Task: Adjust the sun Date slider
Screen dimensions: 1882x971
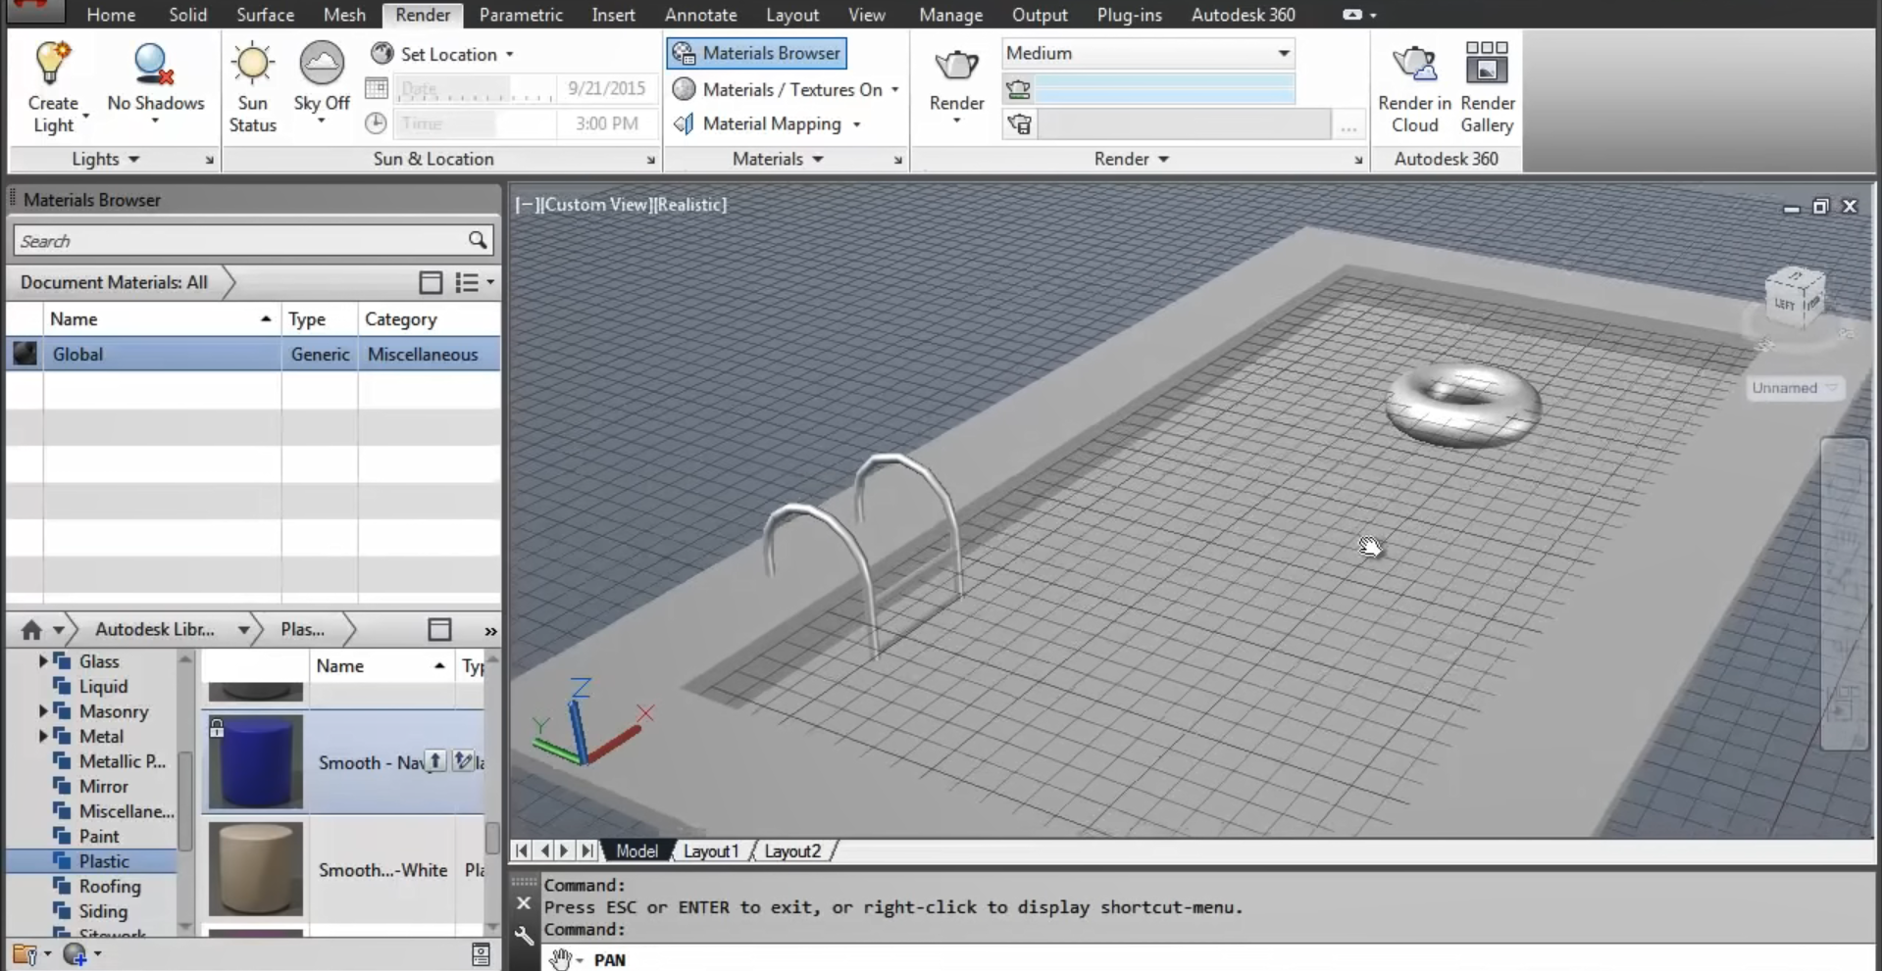Action: pos(475,89)
